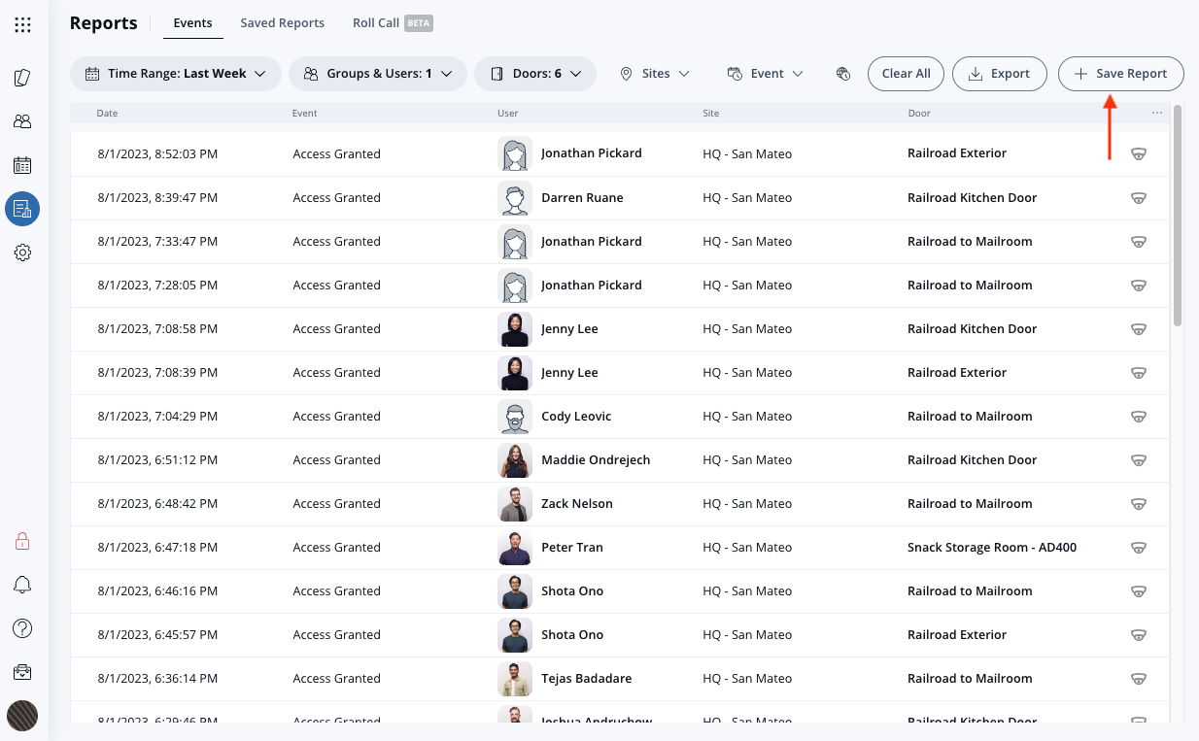1199x741 pixels.
Task: Open the users section in sidebar
Action: coord(22,121)
